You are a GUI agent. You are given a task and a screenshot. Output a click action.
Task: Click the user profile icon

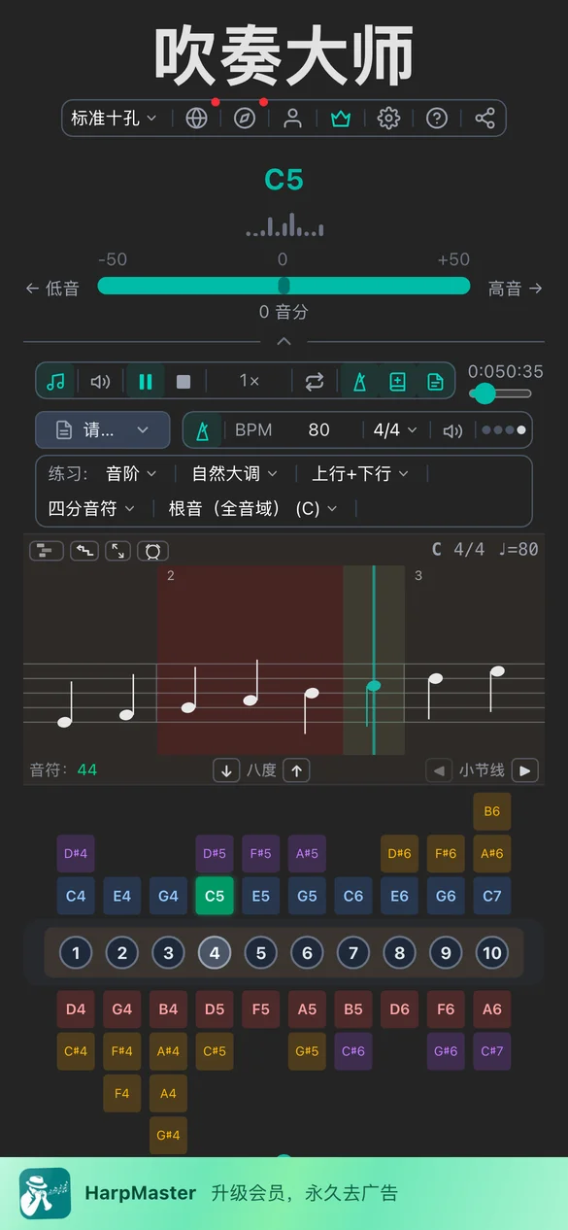292,119
